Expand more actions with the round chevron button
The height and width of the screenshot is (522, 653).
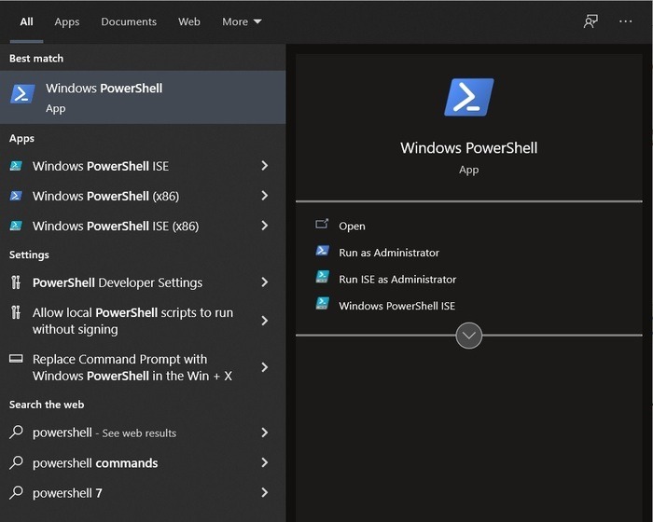click(469, 336)
